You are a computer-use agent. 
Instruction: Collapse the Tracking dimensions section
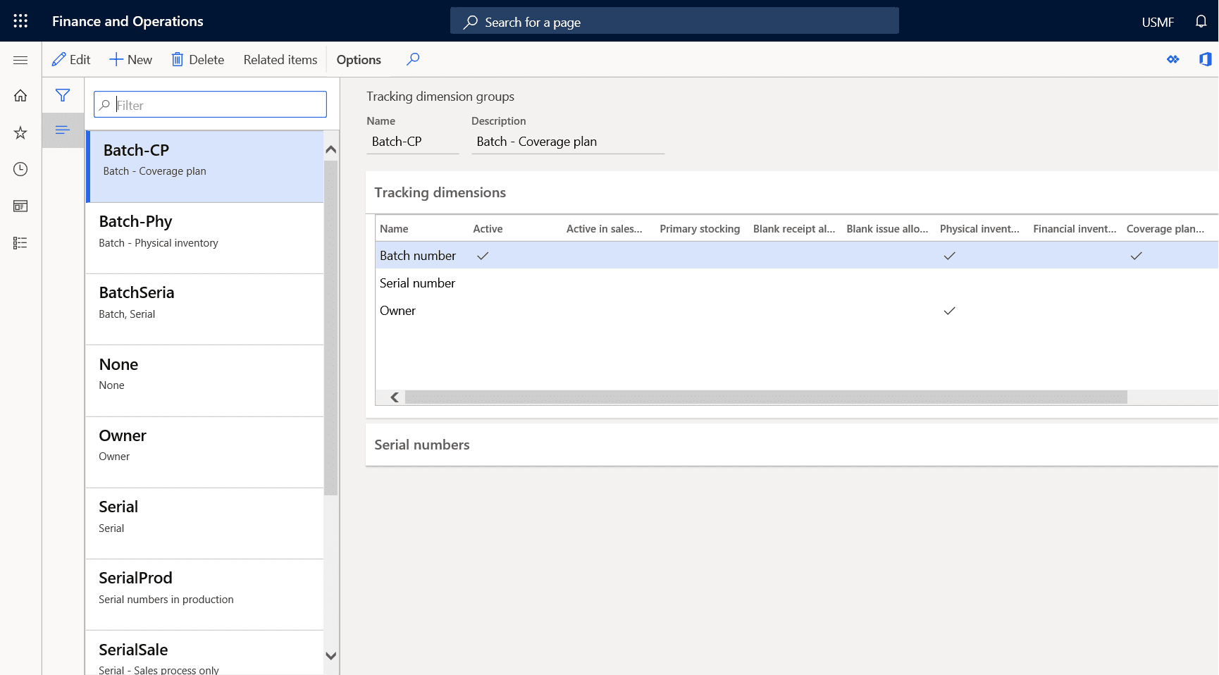440,192
